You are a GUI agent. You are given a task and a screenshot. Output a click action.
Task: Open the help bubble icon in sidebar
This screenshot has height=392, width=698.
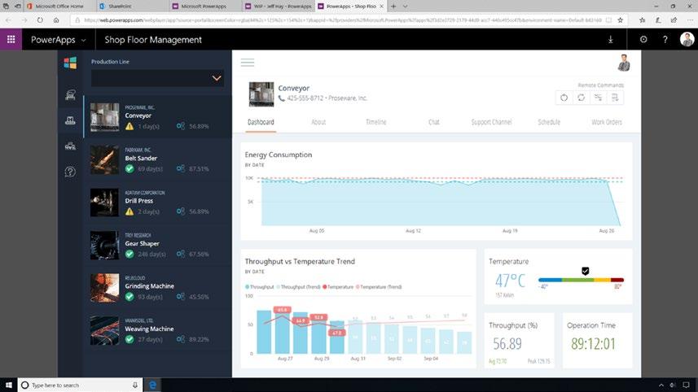click(x=70, y=172)
